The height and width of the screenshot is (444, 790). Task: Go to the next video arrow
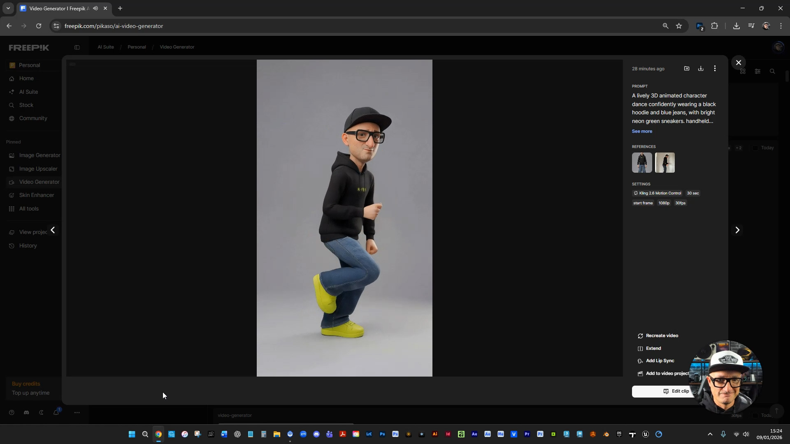(x=737, y=230)
